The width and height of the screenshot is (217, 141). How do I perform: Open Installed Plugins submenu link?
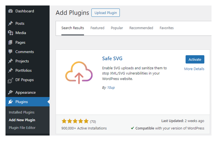pyautogui.click(x=21, y=112)
